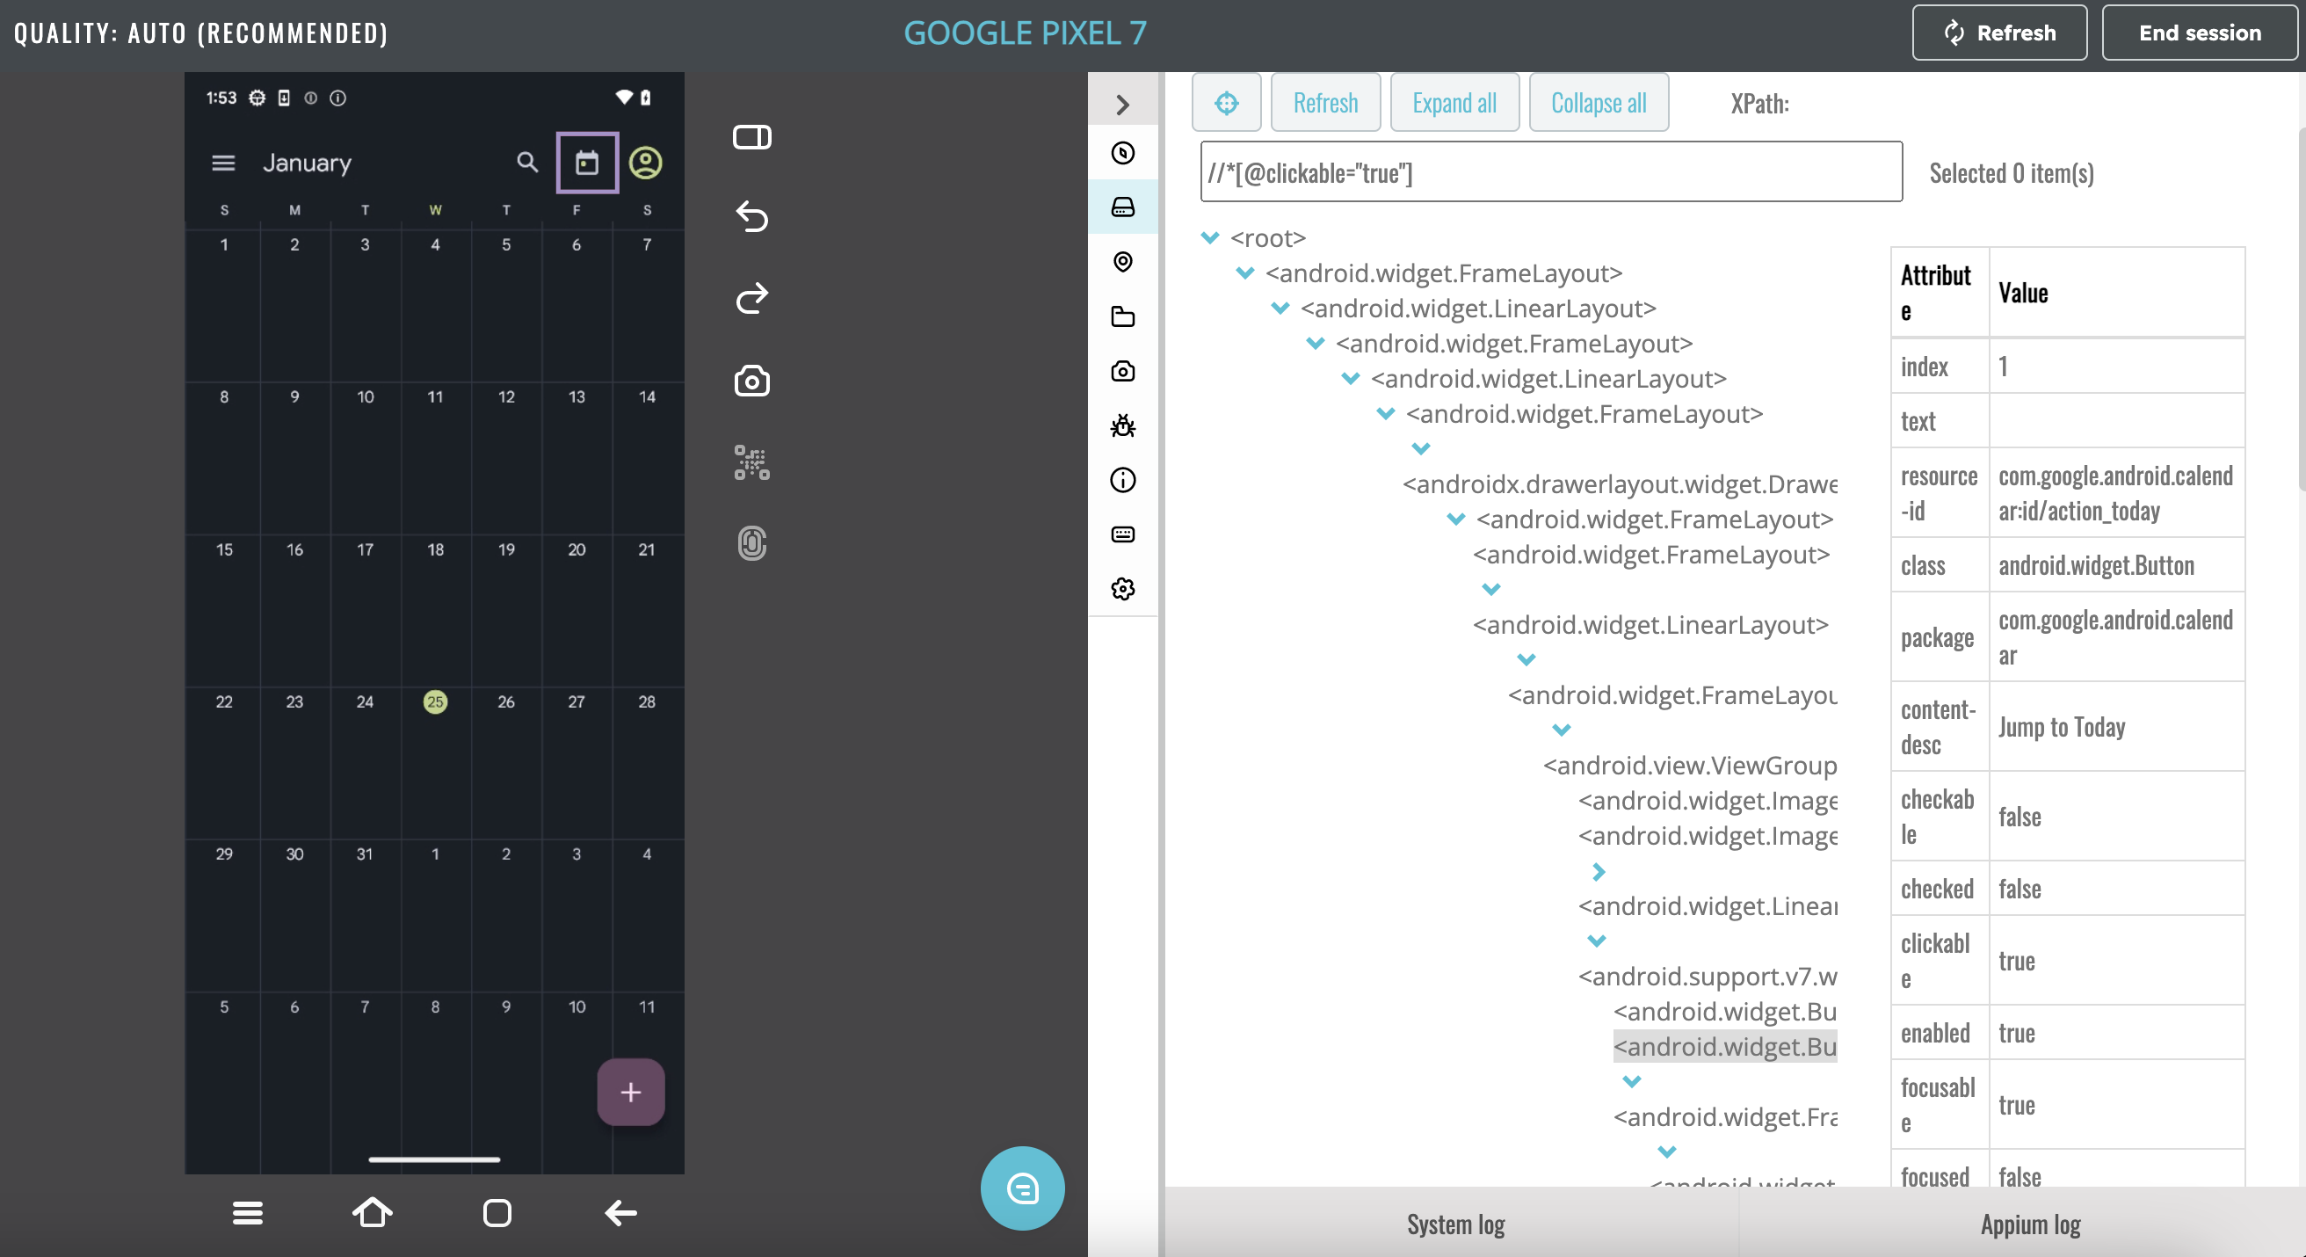
Task: Select the highlighted android.widget.Button tree row
Action: coord(1724,1047)
